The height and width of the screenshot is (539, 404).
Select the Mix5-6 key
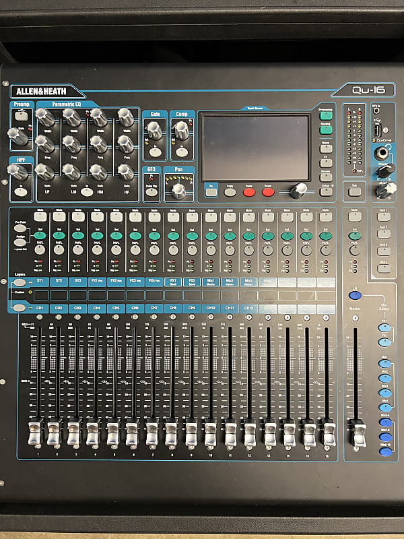pyautogui.click(x=385, y=422)
